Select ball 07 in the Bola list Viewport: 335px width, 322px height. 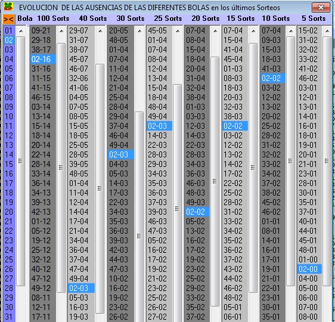(x=9, y=88)
